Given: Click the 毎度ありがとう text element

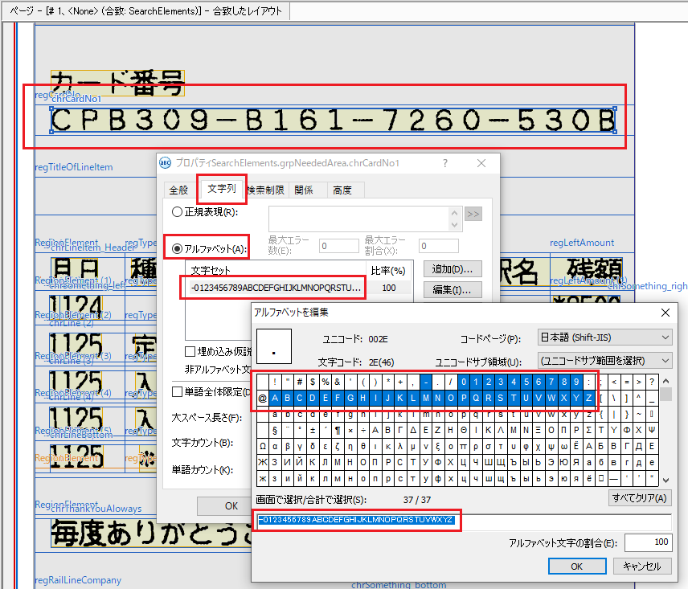Looking at the screenshot, I should (x=151, y=534).
